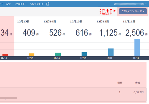Click the 個数 column header
This screenshot has width=149, height=104.
tap(120, 83)
